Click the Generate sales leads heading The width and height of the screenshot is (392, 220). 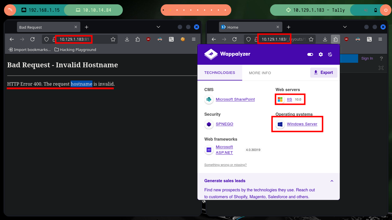225,181
